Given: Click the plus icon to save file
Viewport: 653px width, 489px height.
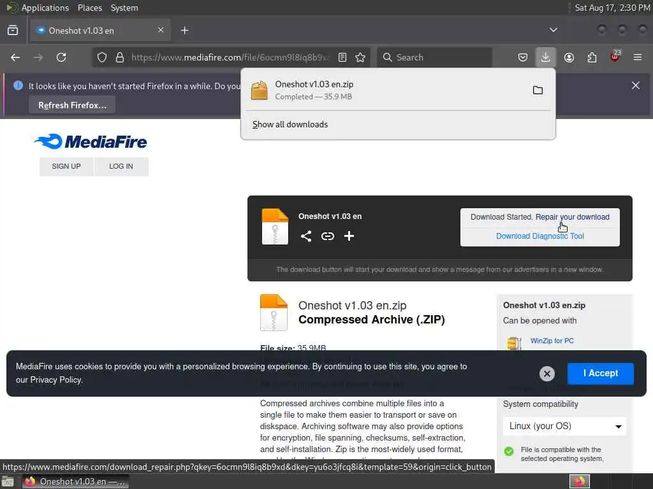Looking at the screenshot, I should point(349,236).
